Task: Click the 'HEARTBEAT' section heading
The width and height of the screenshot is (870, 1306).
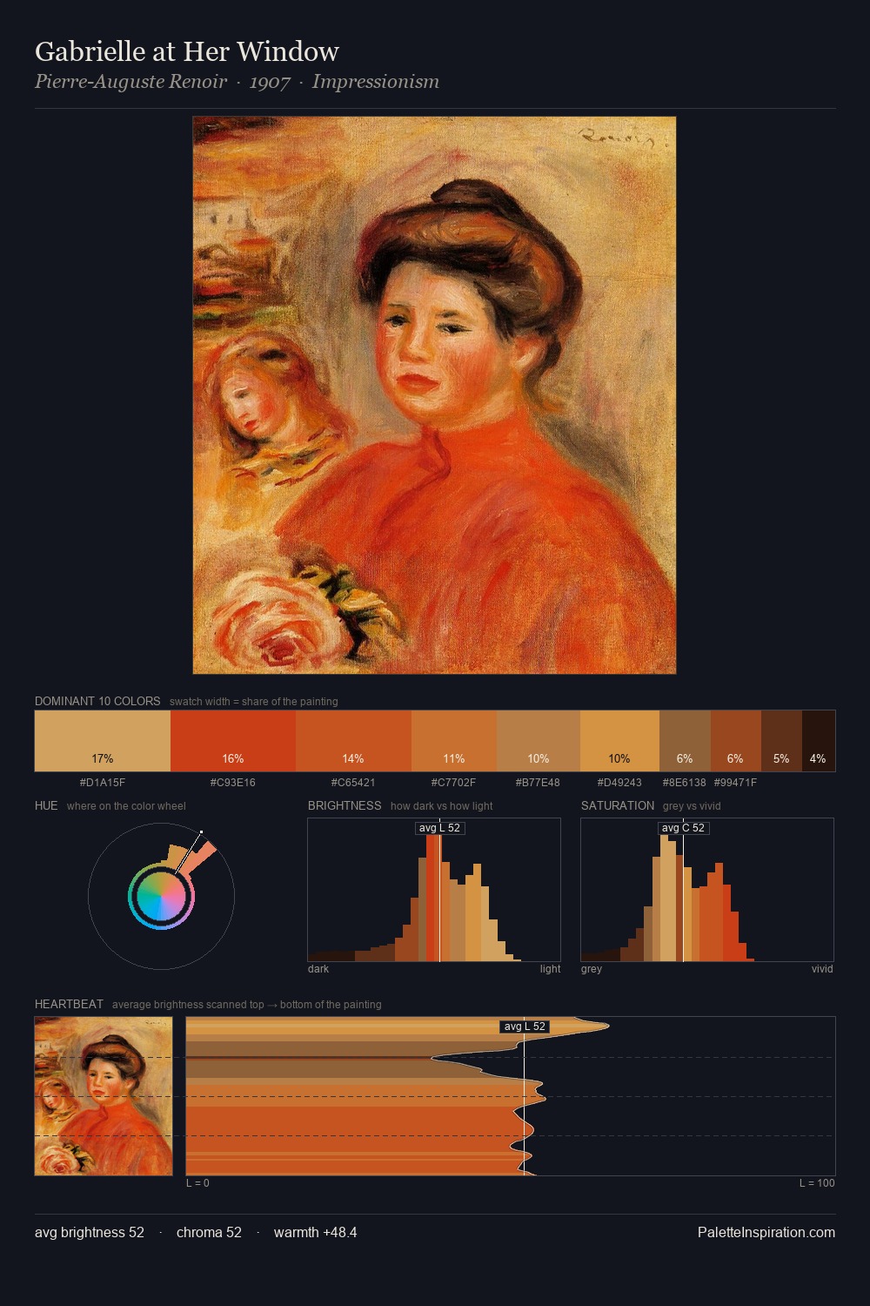Action: click(69, 1004)
